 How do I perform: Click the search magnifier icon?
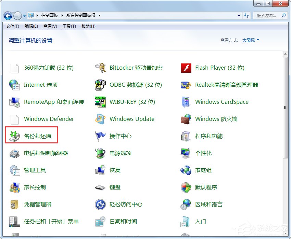283,16
